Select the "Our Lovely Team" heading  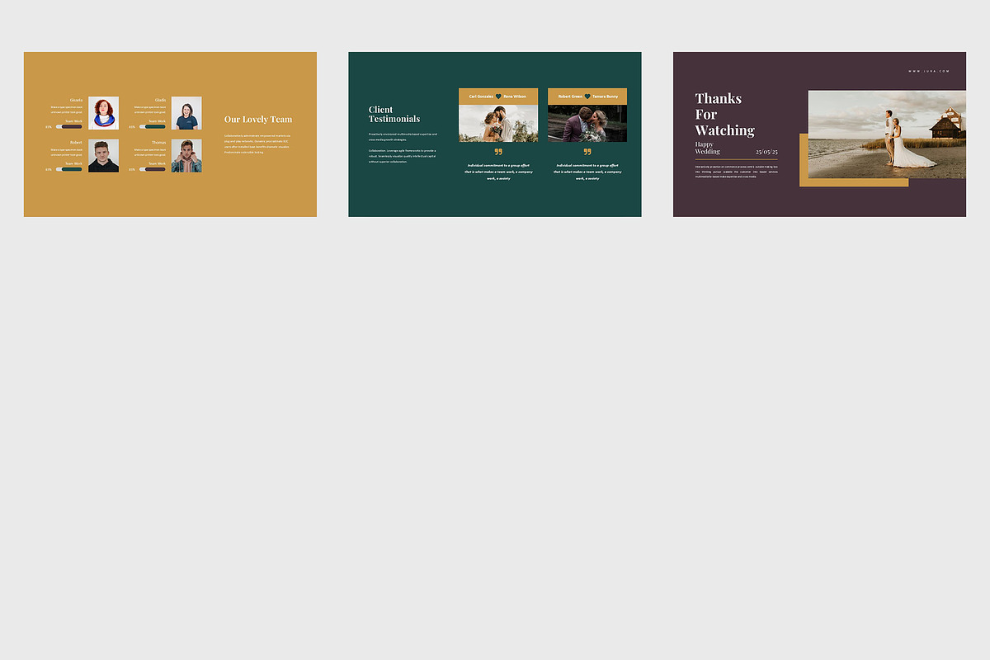tap(258, 120)
